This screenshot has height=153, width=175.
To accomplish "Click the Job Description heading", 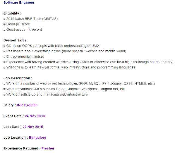I will 18,78.
